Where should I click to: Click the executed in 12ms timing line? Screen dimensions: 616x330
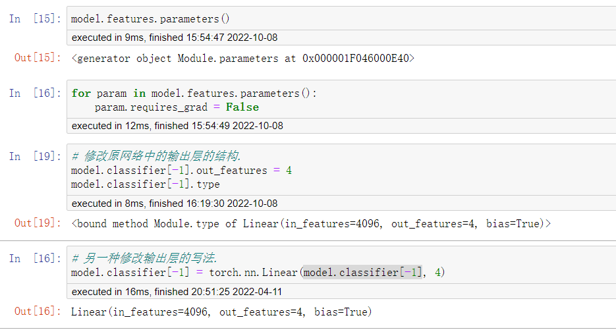point(177,126)
